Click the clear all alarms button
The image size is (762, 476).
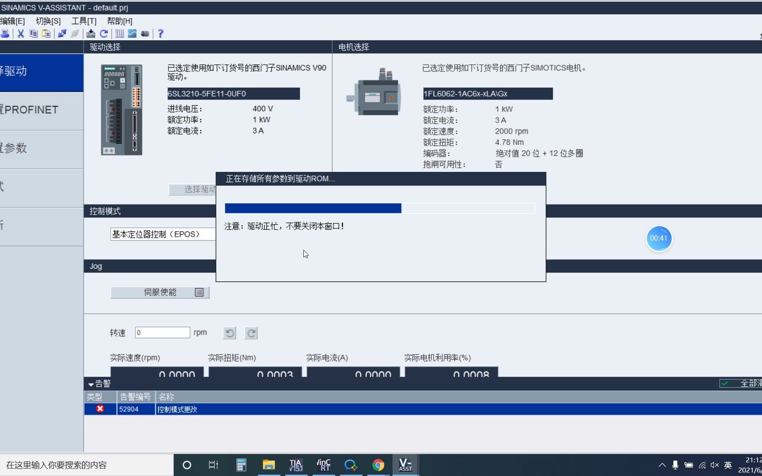(x=741, y=383)
